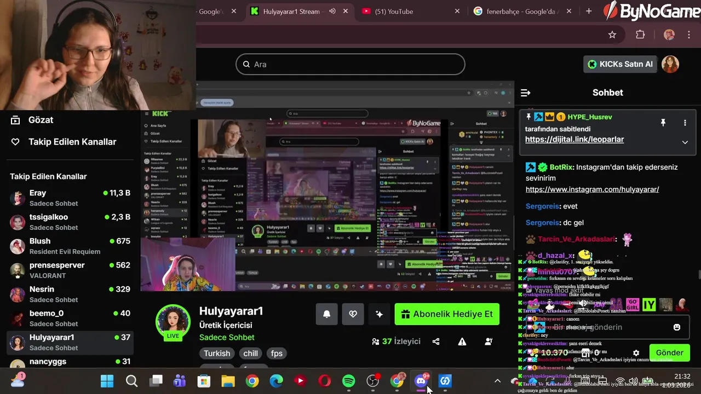Open Eray's channel in followed list

coord(70,198)
